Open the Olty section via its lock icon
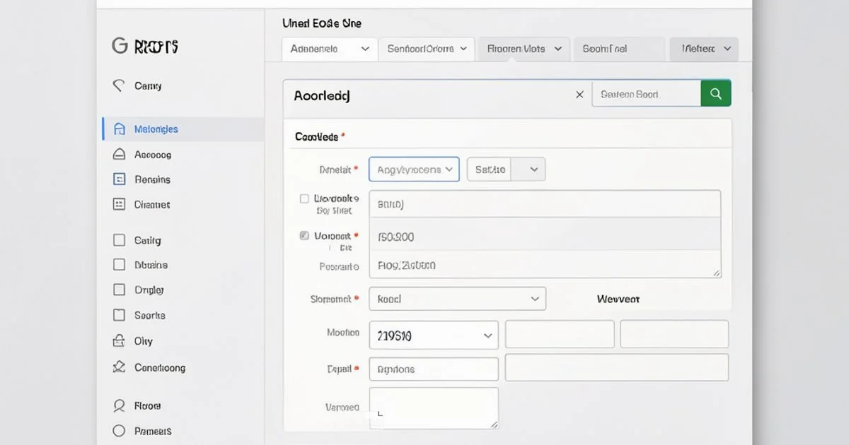Viewport: 849px width, 445px height. pyautogui.click(x=119, y=340)
